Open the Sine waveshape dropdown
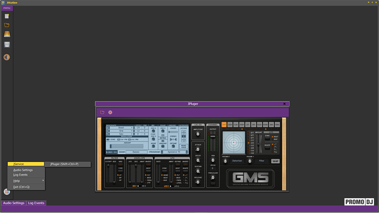379x213 pixels. tap(121, 131)
